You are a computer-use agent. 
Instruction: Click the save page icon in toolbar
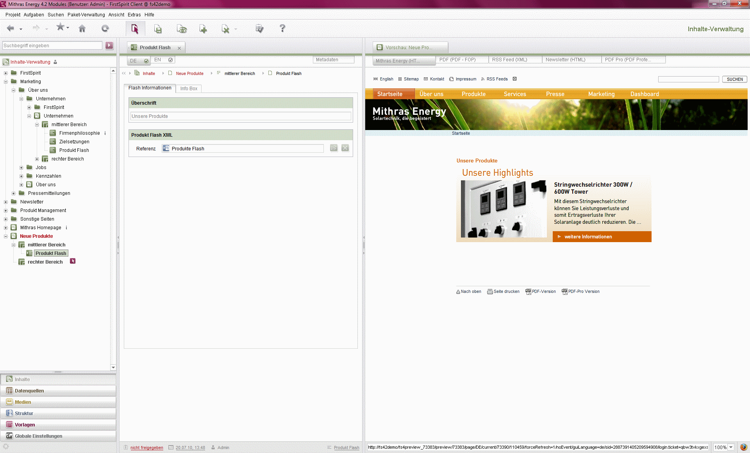pyautogui.click(x=158, y=29)
